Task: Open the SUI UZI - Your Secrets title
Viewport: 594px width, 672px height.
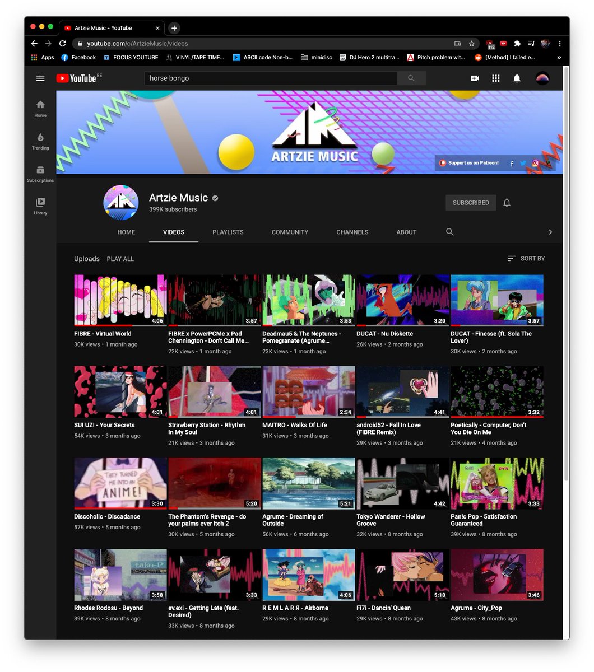Action: (x=104, y=425)
